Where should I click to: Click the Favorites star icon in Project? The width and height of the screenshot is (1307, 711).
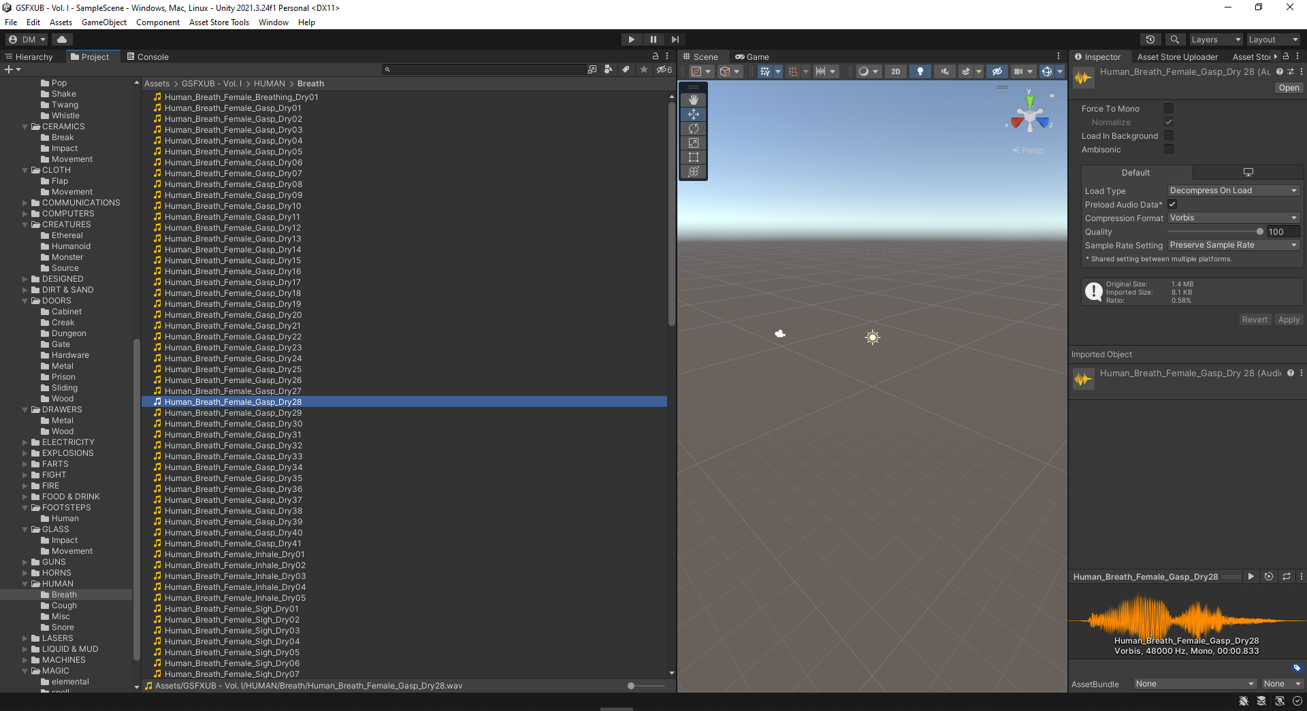(644, 69)
